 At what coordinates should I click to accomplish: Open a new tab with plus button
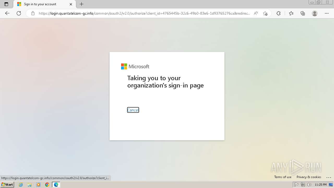click(81, 4)
